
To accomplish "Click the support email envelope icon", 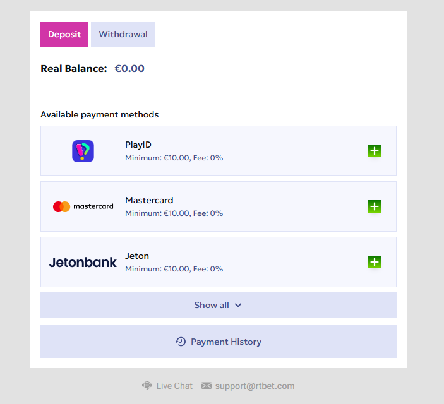I will coord(207,386).
